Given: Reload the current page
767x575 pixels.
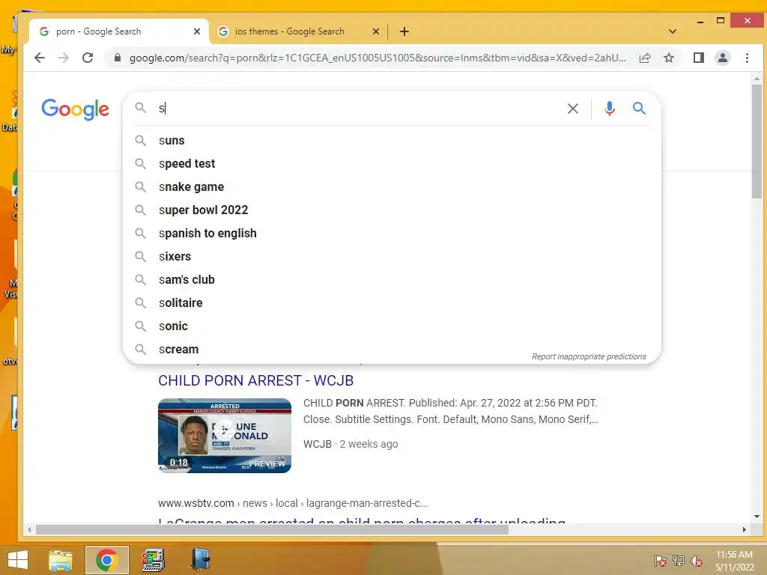Looking at the screenshot, I should pos(88,58).
